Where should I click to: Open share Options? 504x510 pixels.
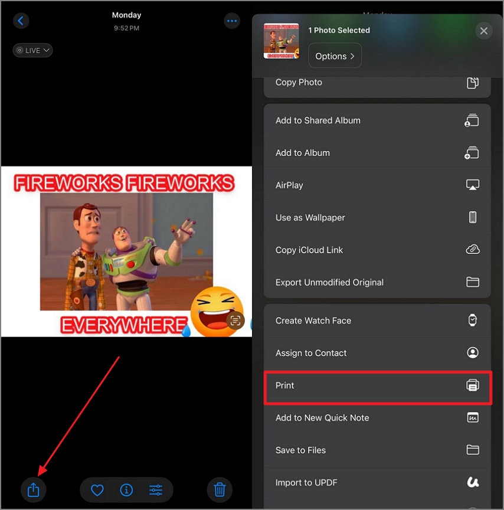335,56
